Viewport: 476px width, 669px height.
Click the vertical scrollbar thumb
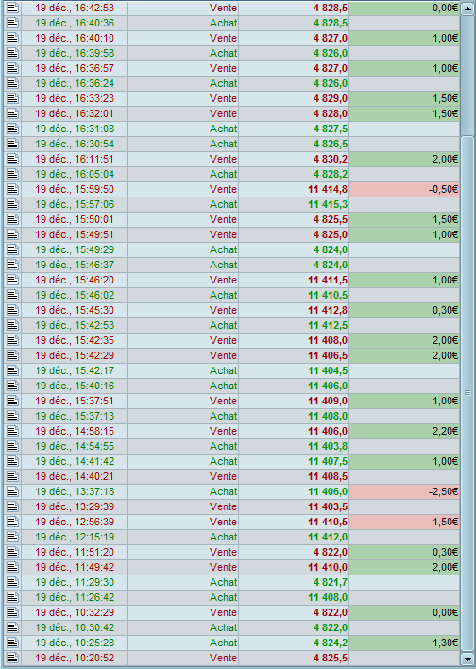tap(467, 393)
